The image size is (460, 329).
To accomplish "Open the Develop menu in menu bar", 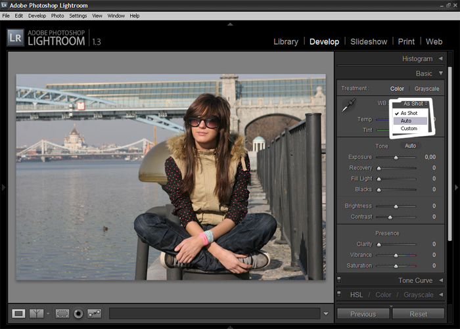I will pos(37,15).
